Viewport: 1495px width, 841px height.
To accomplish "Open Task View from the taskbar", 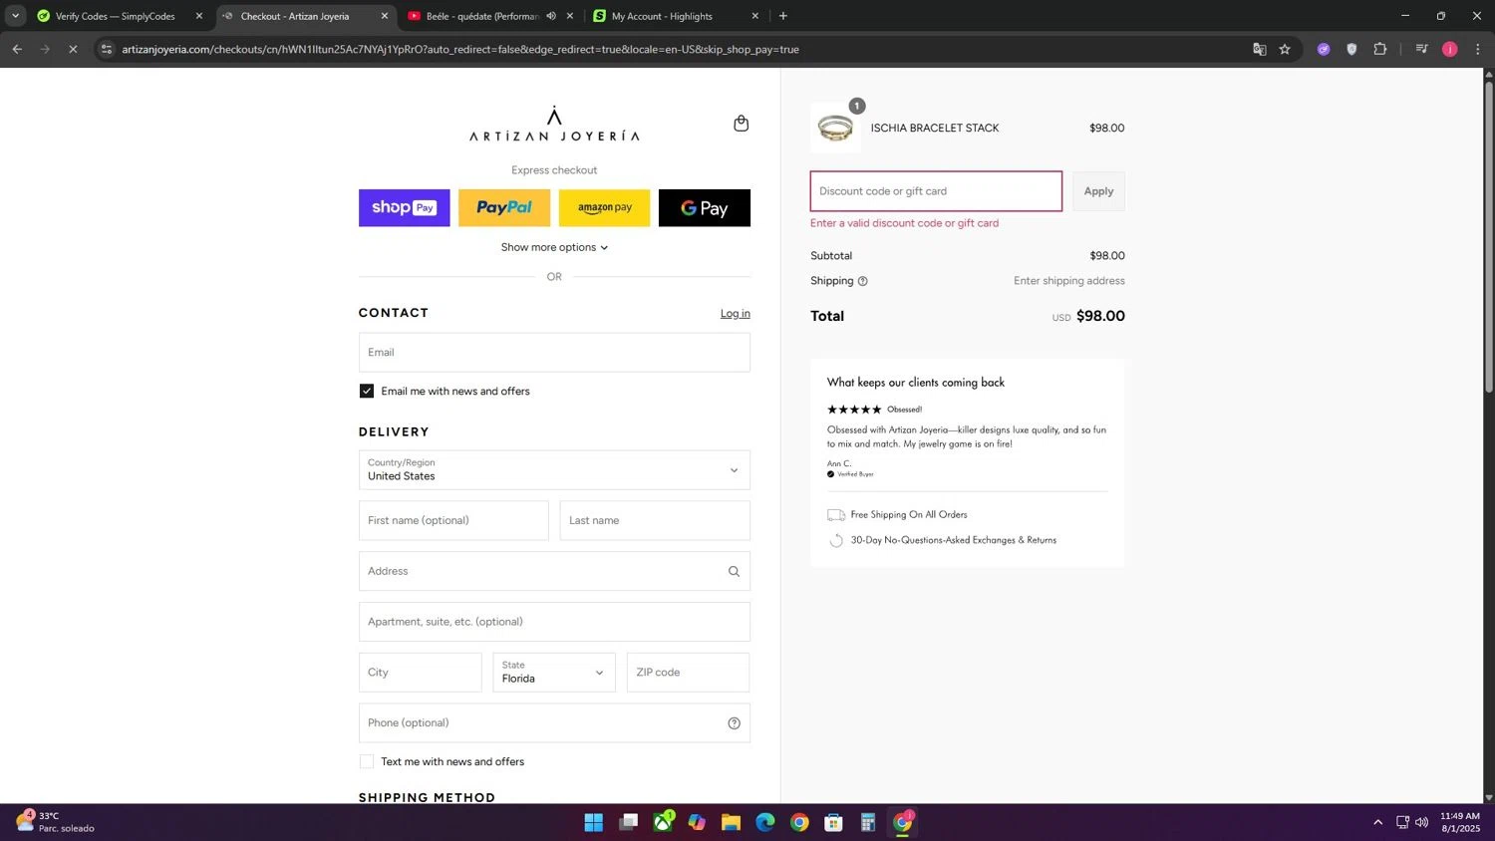I will [628, 822].
